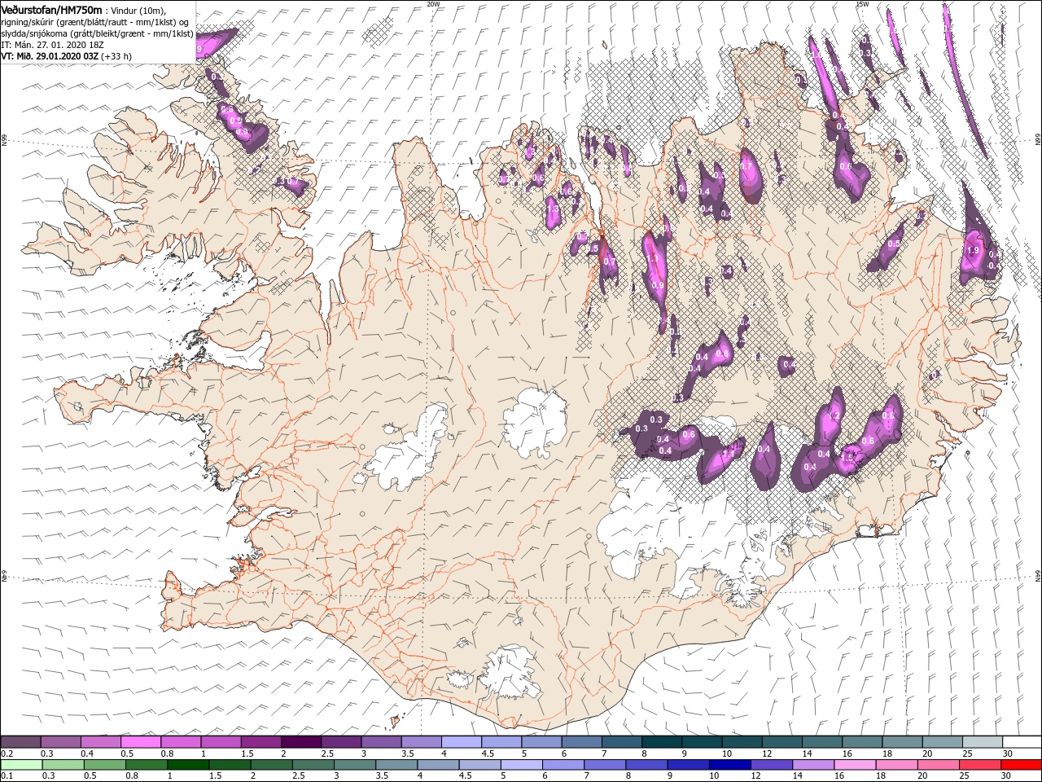Screen dimensions: 1042x782
Task: Click the bright pink 0.5 swatch in upper snow scale
Action: point(142,741)
